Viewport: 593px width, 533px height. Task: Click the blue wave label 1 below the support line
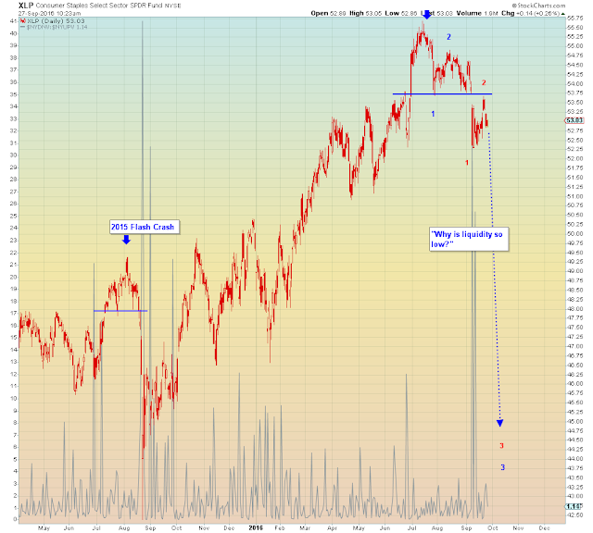pyautogui.click(x=433, y=114)
